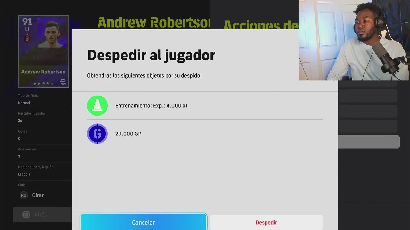The width and height of the screenshot is (410, 230).
Task: Click the streamer webcam overlay
Action: point(354,40)
